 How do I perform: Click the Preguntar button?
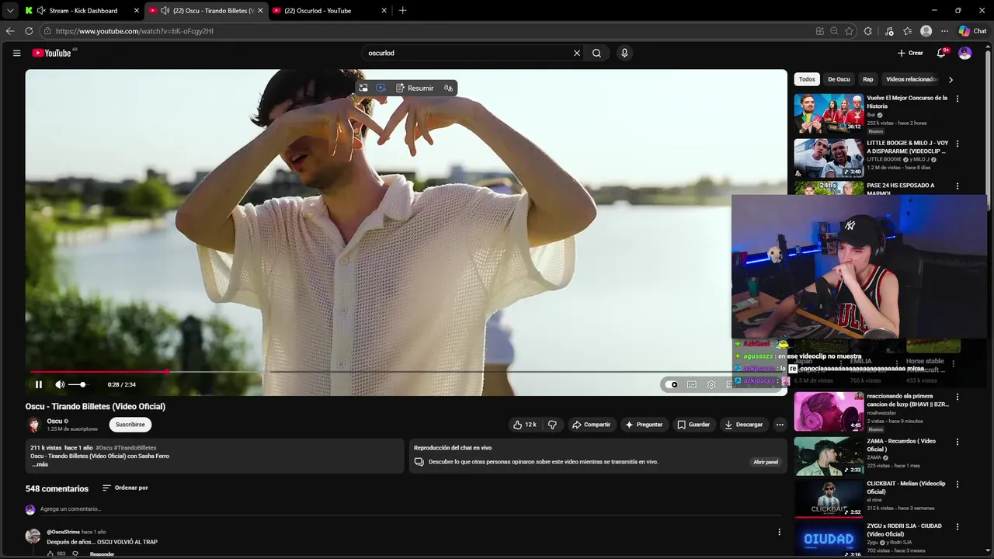[644, 425]
